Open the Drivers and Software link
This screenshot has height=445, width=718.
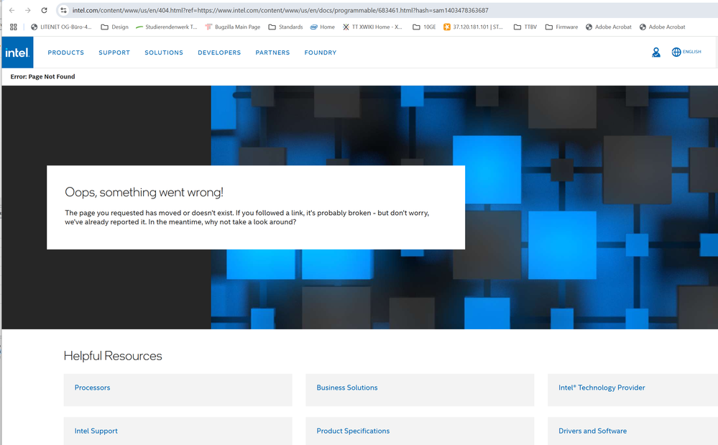592,431
